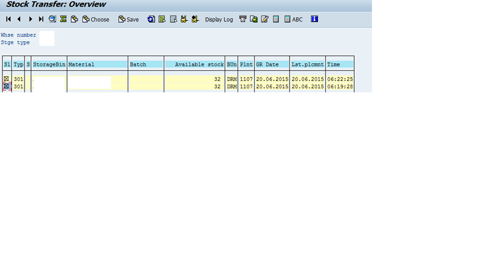The width and height of the screenshot is (489, 274).
Task: Jump to the last page of entries
Action: click(x=41, y=20)
